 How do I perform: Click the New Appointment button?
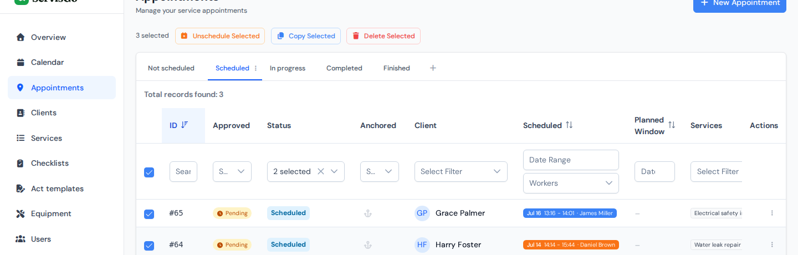(740, 3)
